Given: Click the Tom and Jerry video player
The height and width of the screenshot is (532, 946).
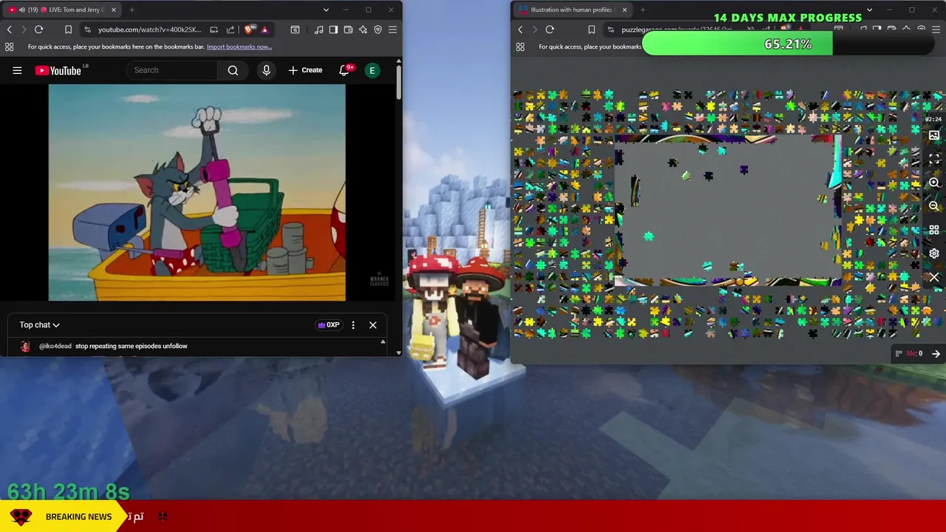Looking at the screenshot, I should click(197, 192).
